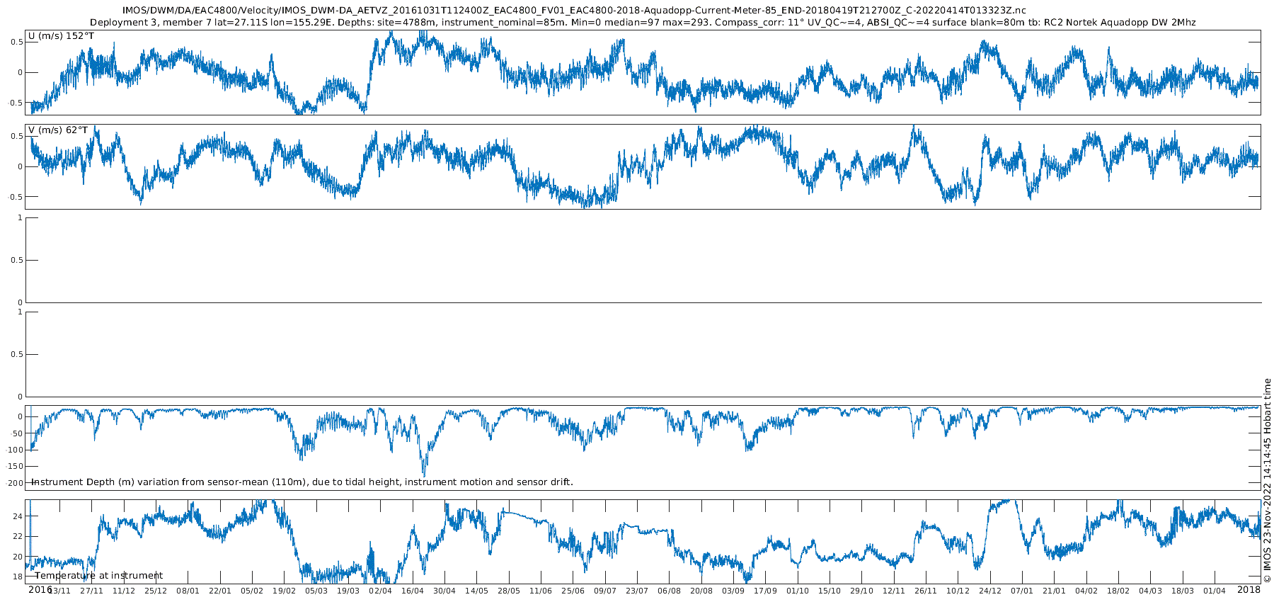
Task: Click the '05/02' date tick label
Action: click(252, 591)
